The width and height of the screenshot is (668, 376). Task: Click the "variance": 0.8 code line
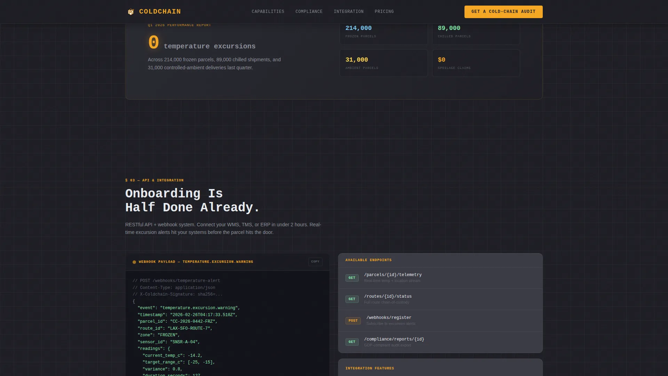[162, 369]
